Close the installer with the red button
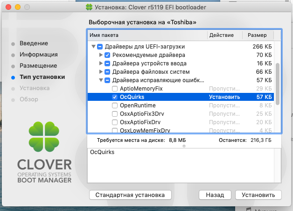Screen dimensions: 293x211 point(8,7)
